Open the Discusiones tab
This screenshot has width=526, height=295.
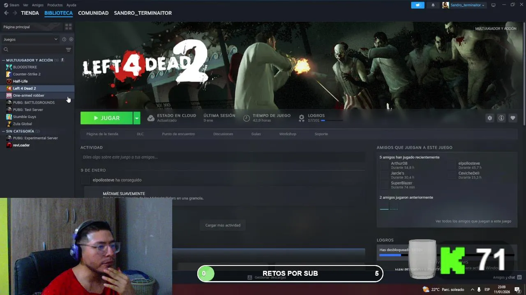223,134
